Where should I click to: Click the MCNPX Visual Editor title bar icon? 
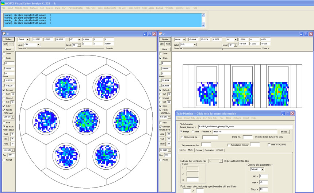click(3, 3)
